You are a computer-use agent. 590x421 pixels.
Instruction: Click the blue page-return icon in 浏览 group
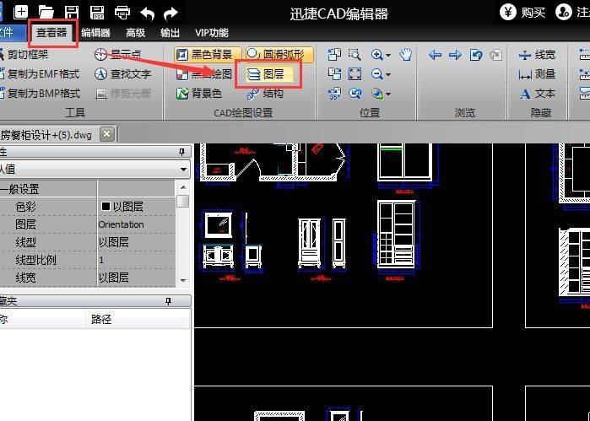[476, 55]
